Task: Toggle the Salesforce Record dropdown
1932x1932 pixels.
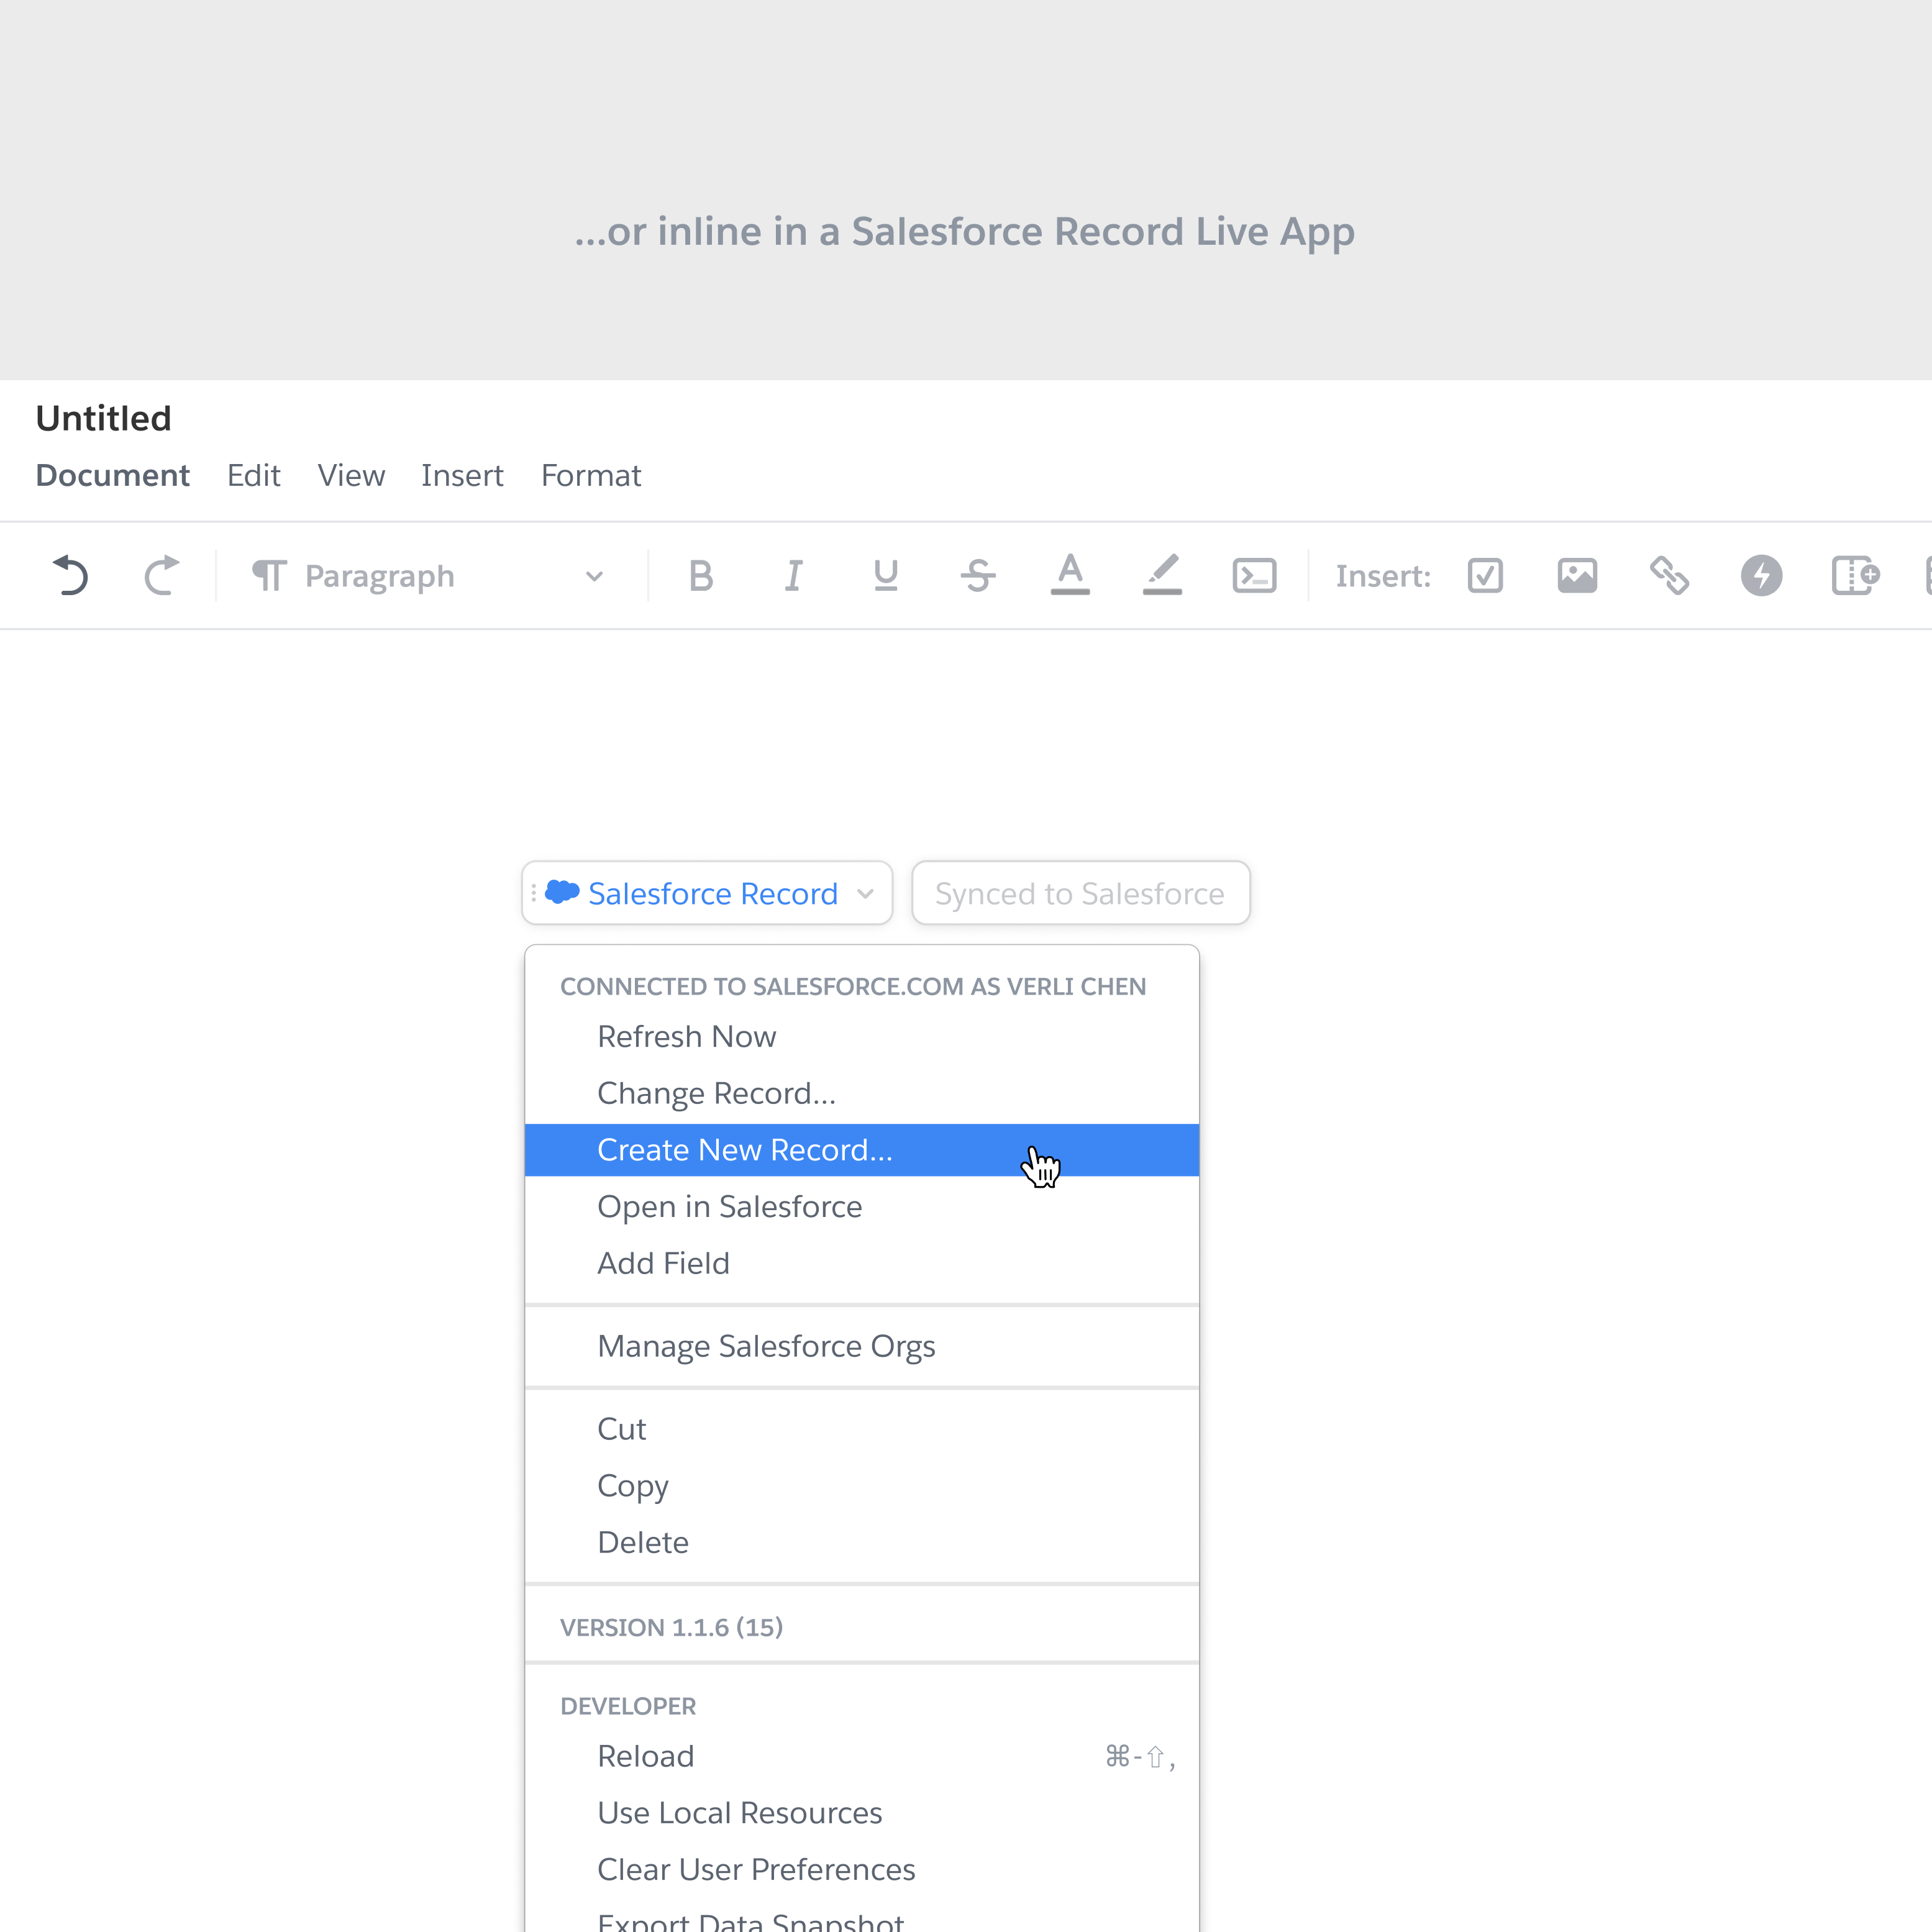Action: click(707, 893)
